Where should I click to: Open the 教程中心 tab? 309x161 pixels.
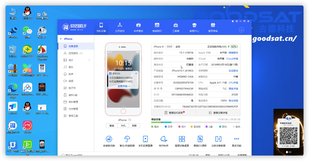coord(194,27)
